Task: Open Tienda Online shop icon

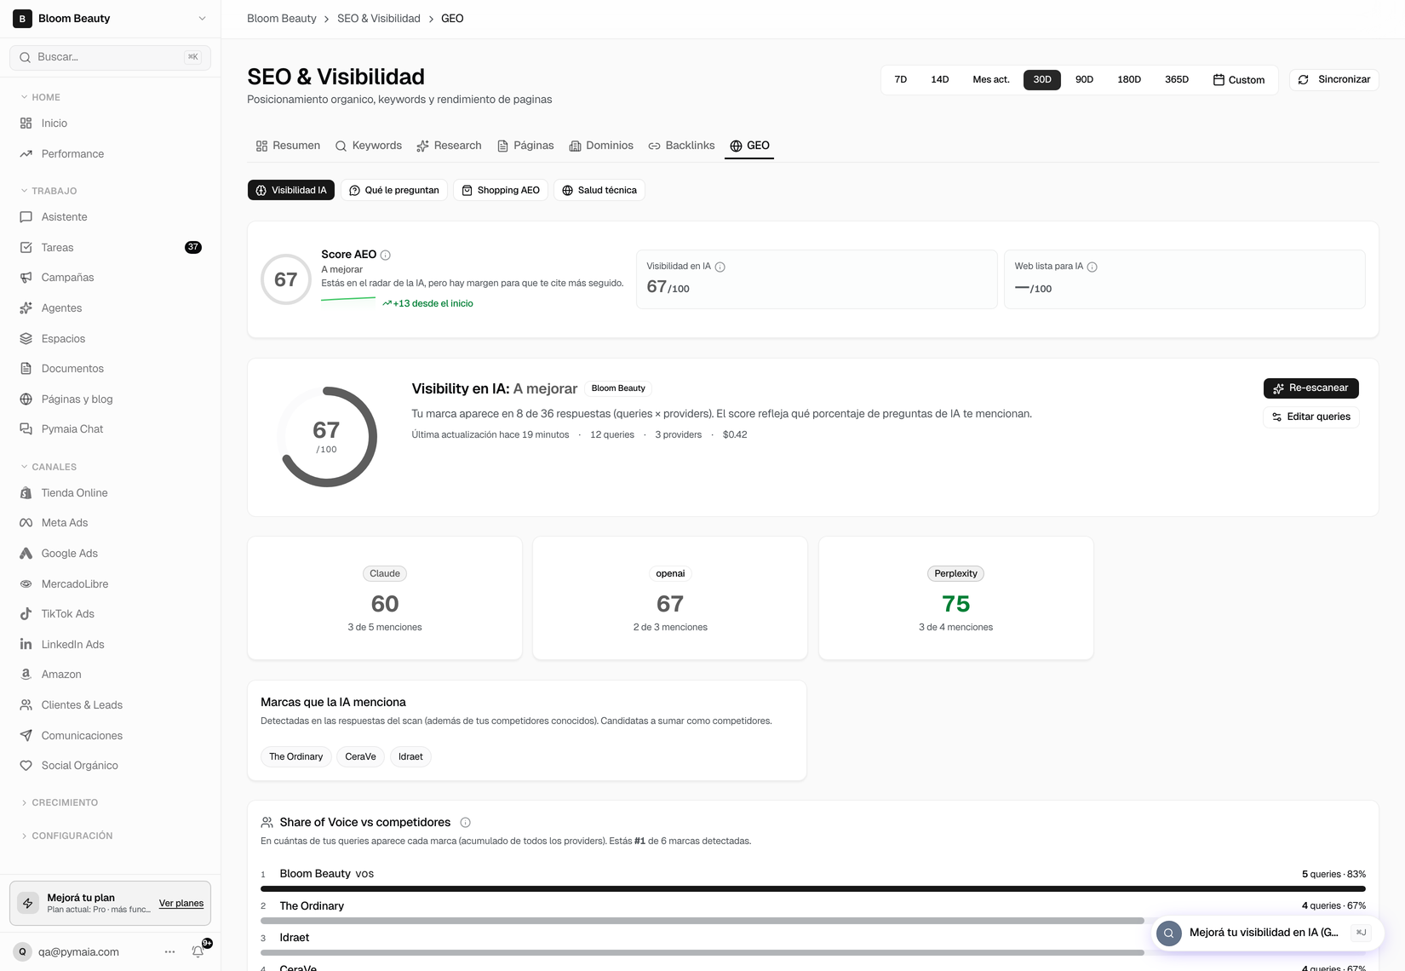Action: (x=26, y=493)
